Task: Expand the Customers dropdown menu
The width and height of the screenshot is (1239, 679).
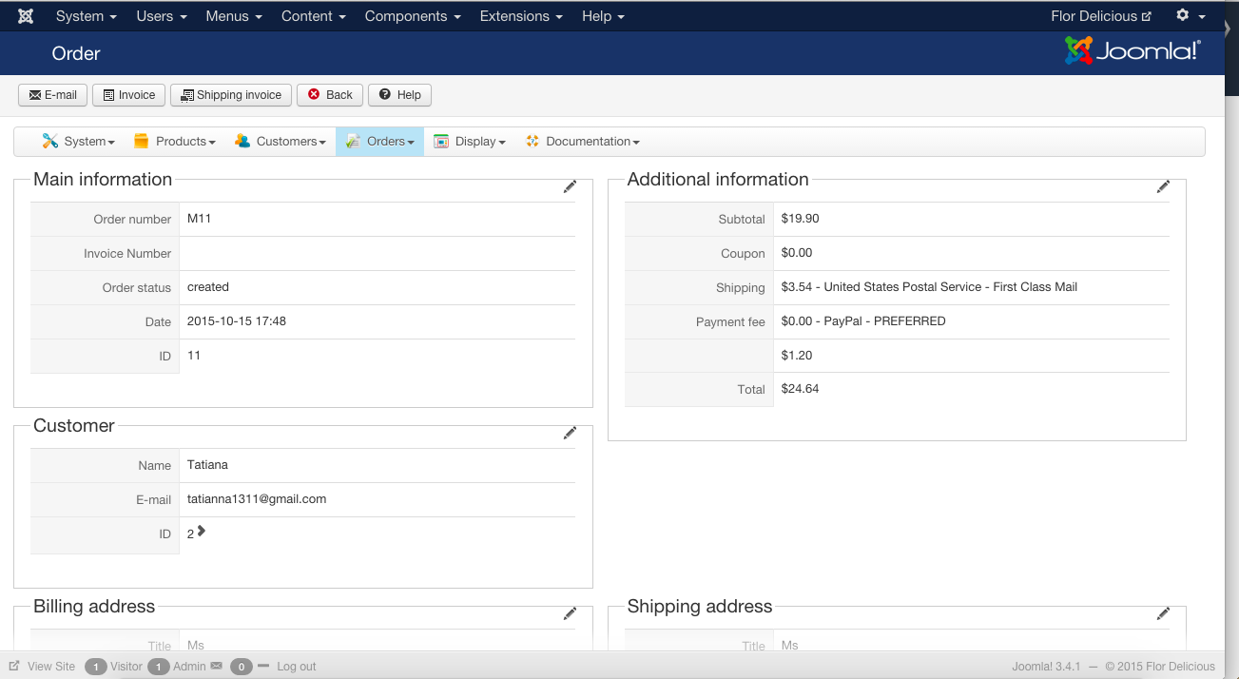Action: 281,142
